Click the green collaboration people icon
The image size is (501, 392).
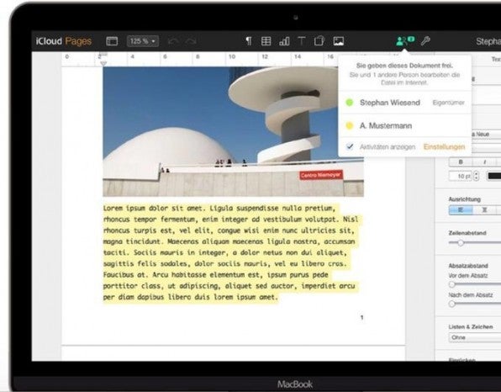pos(401,41)
